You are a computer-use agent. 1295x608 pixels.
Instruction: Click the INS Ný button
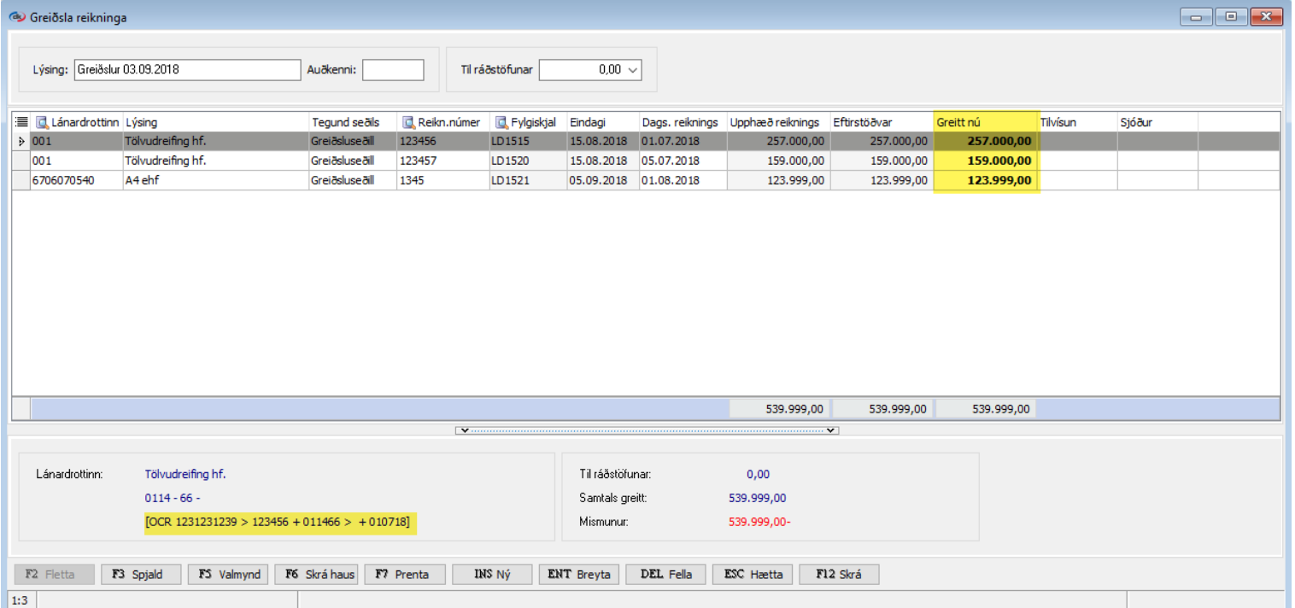coord(492,575)
